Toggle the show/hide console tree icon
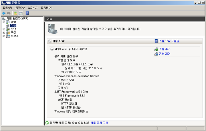 point(21,13)
